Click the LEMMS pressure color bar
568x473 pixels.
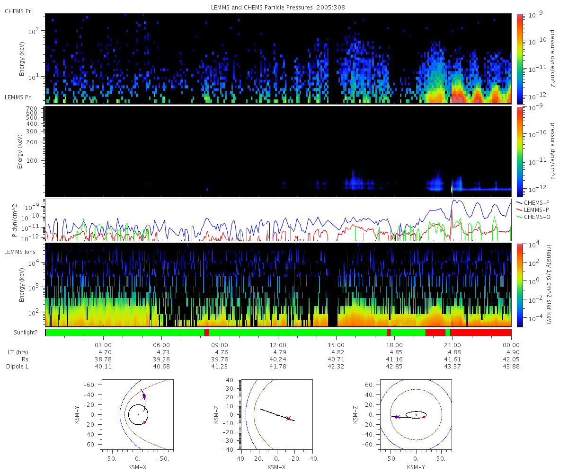520,151
